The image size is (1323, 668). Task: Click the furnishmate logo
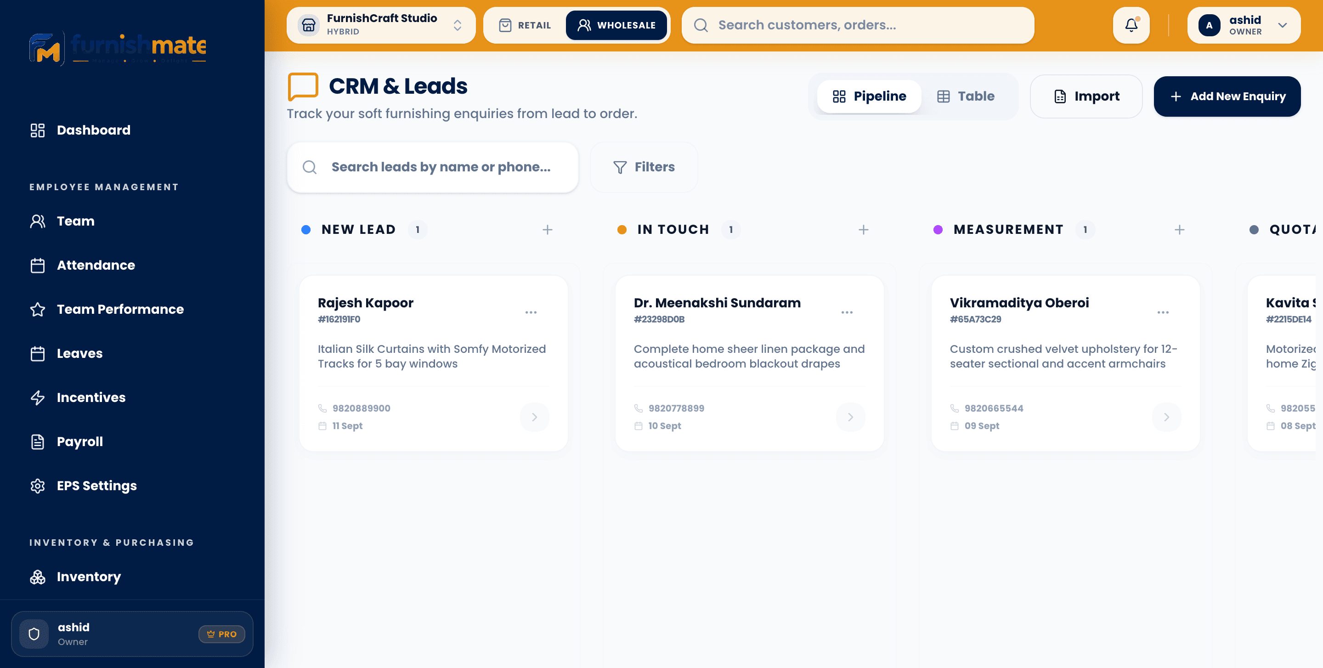point(118,48)
